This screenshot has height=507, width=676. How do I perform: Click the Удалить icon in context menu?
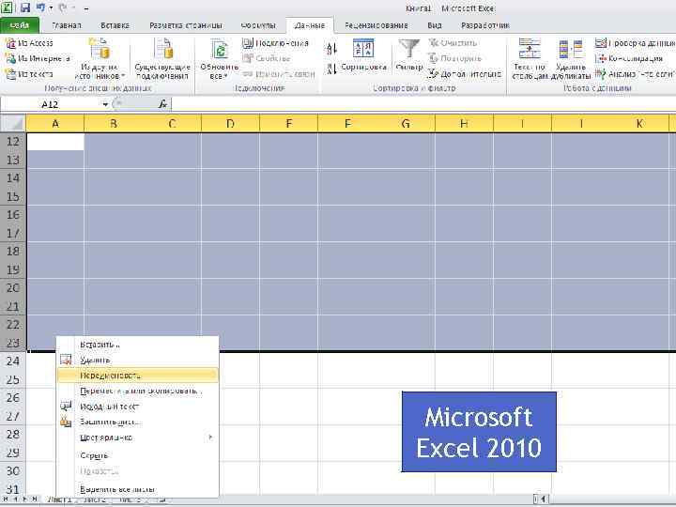(x=66, y=360)
